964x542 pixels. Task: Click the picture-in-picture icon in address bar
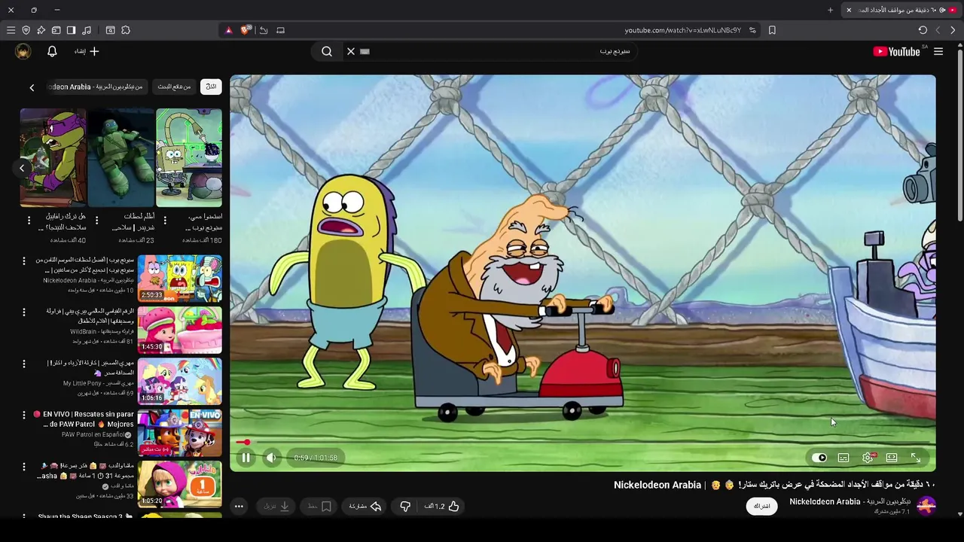pos(281,30)
